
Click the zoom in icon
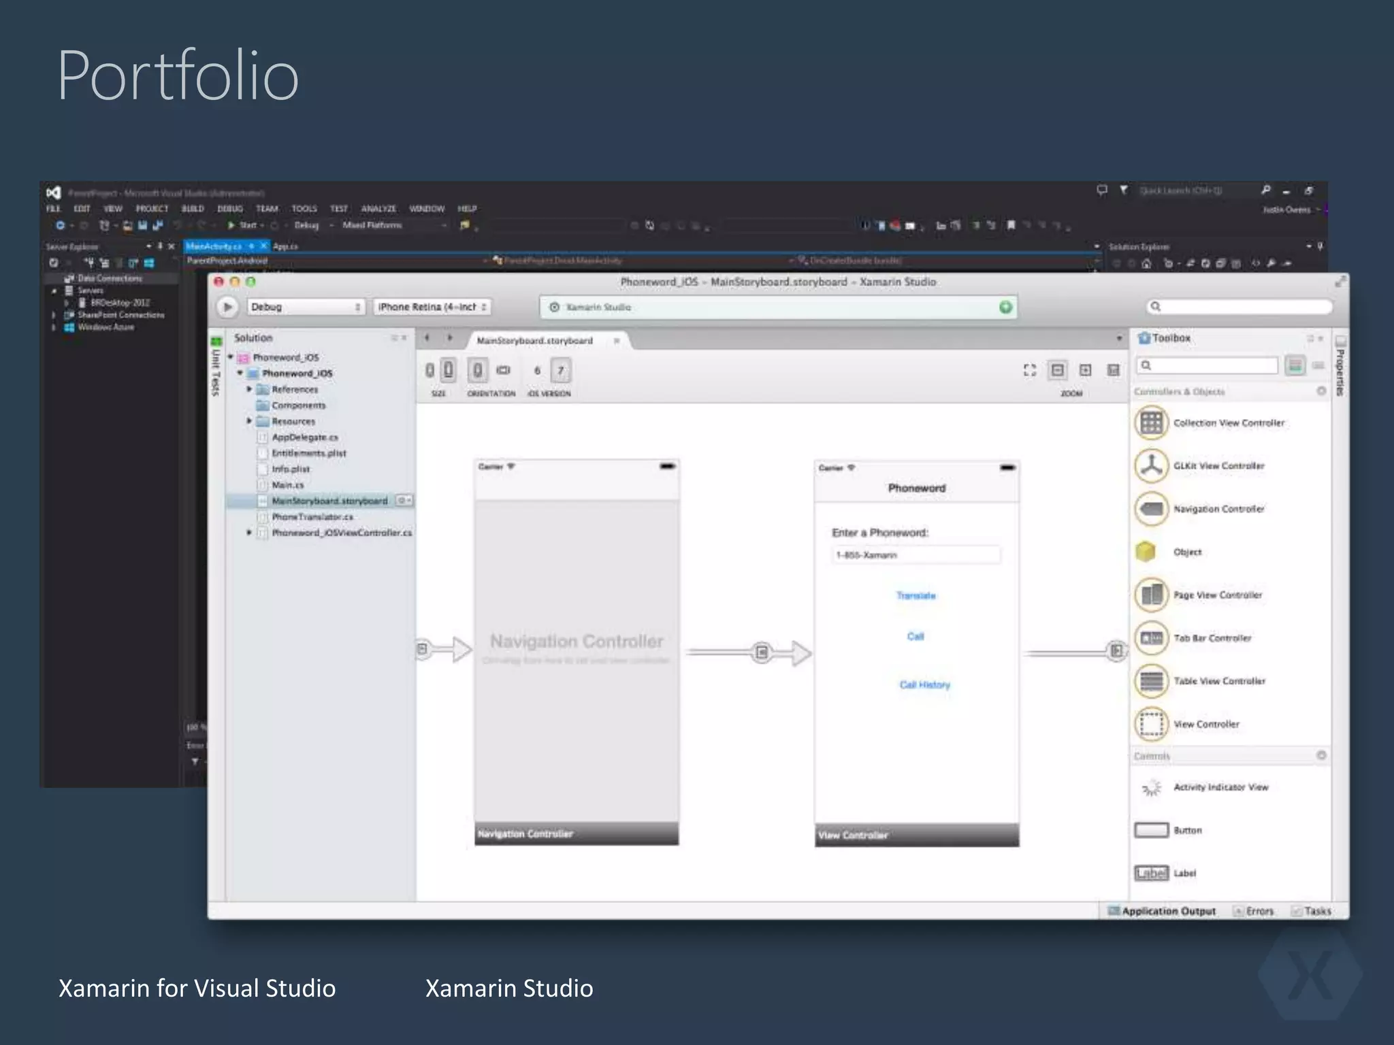(x=1086, y=370)
